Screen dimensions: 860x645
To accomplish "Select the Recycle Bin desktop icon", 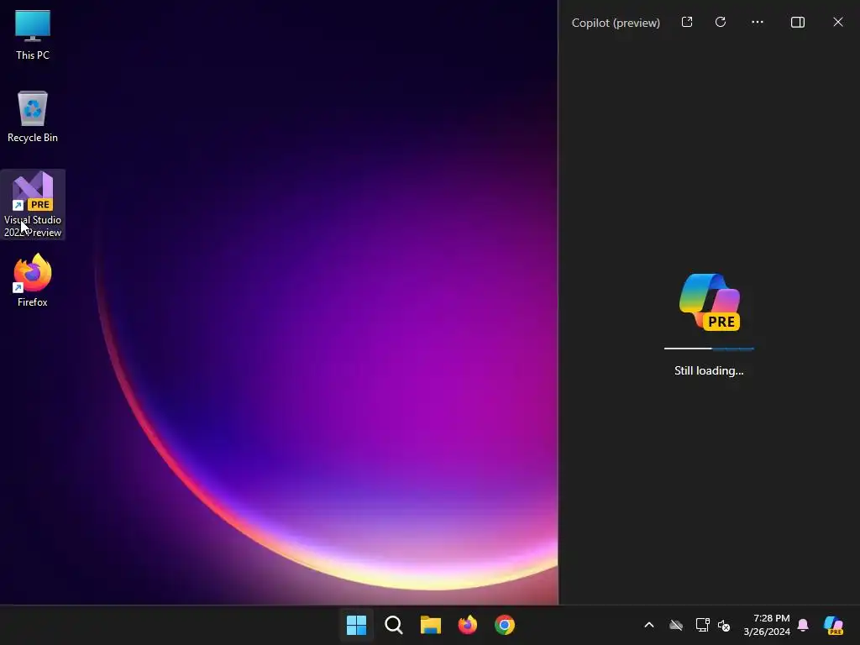I will (33, 117).
